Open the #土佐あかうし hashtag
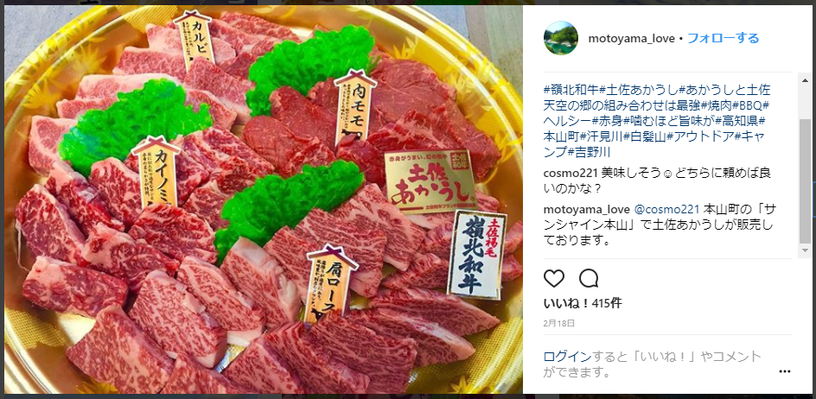 [638, 88]
